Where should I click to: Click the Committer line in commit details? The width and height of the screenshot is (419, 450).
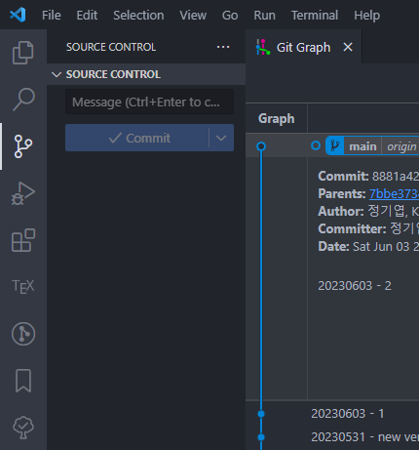click(368, 228)
